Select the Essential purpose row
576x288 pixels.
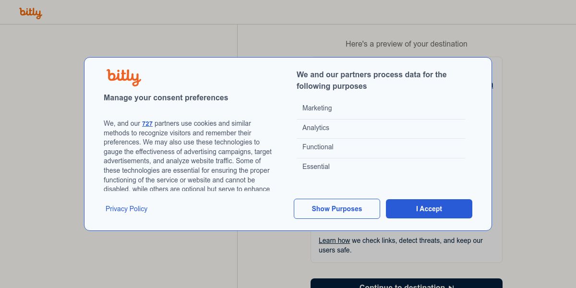pos(381,167)
